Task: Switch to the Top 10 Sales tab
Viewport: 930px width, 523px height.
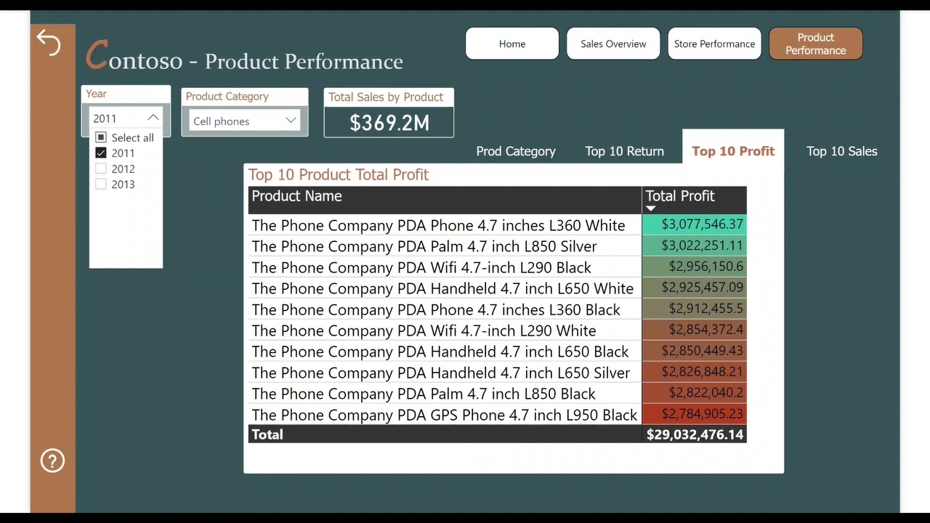Action: (x=842, y=151)
